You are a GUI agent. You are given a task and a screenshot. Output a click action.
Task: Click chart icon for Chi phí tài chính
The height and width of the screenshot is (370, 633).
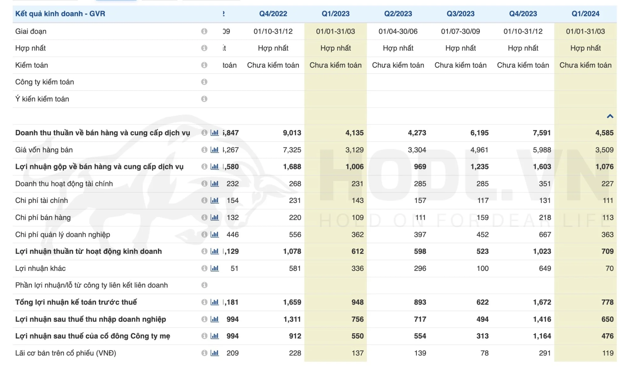(215, 200)
